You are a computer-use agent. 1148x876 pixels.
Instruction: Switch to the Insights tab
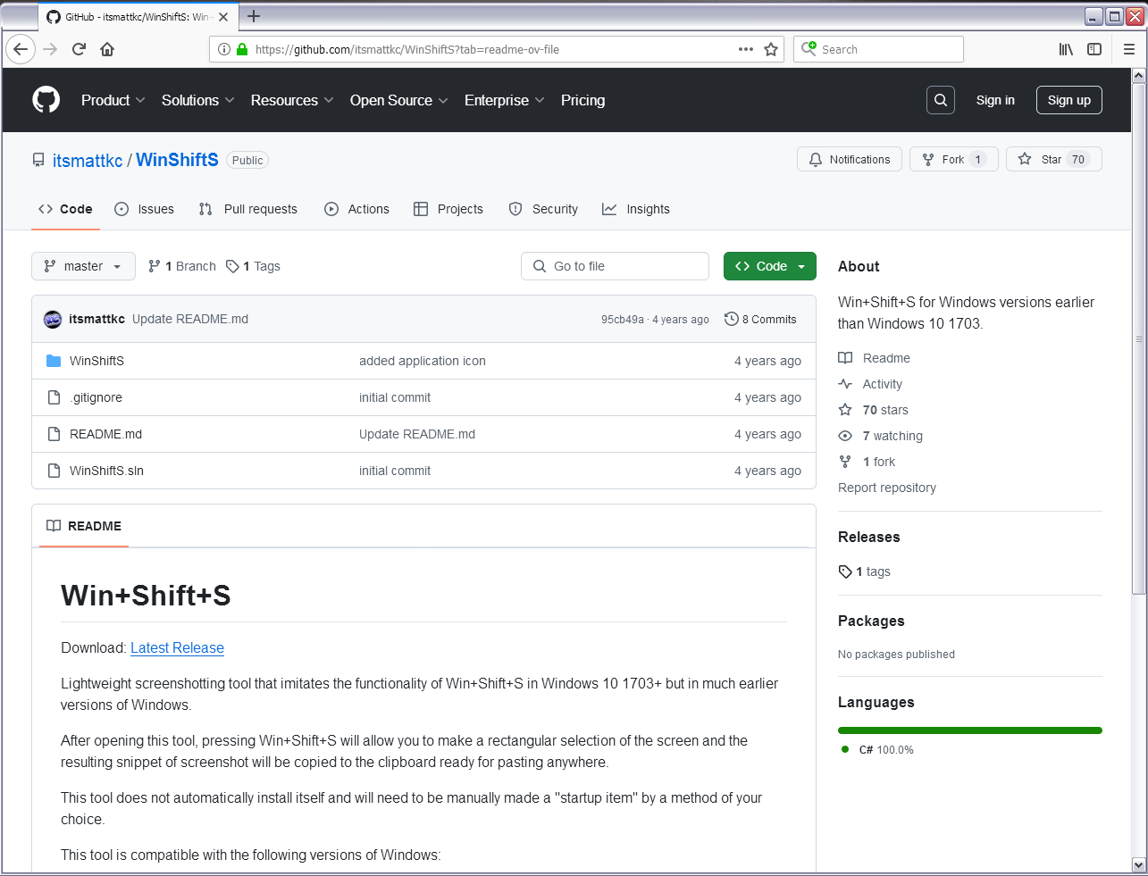636,209
